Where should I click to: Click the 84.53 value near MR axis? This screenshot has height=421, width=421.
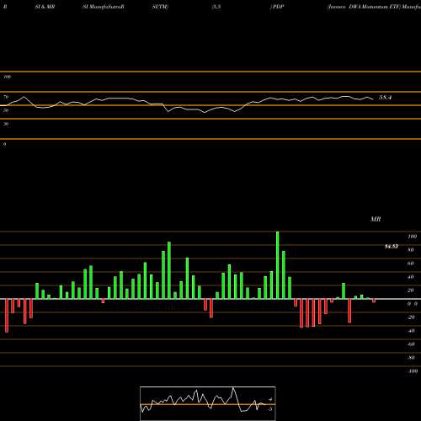392,247
